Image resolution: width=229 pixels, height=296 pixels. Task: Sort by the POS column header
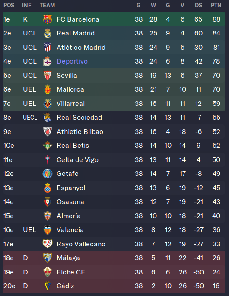pyautogui.click(x=9, y=5)
